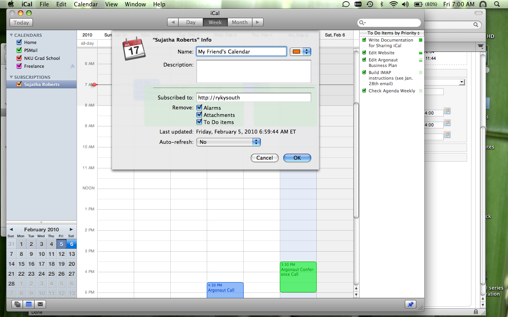Viewport: 508px width, 317px height.
Task: Open the Calendar menu
Action: (x=86, y=4)
